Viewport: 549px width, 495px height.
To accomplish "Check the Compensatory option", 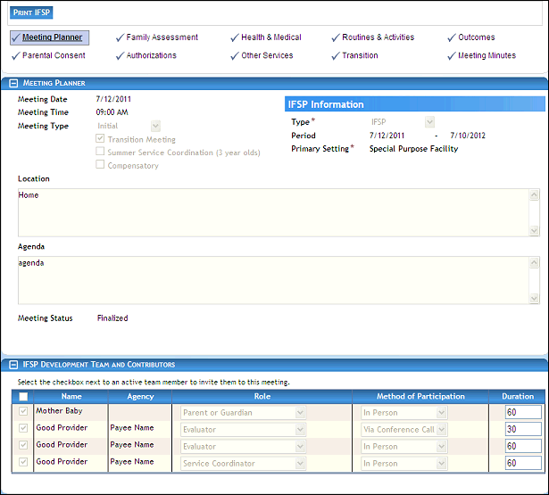I will (x=101, y=166).
